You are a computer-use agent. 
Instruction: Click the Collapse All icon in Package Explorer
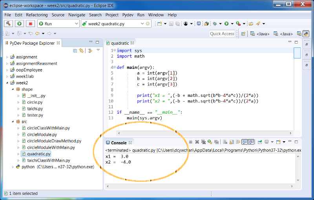(75, 51)
